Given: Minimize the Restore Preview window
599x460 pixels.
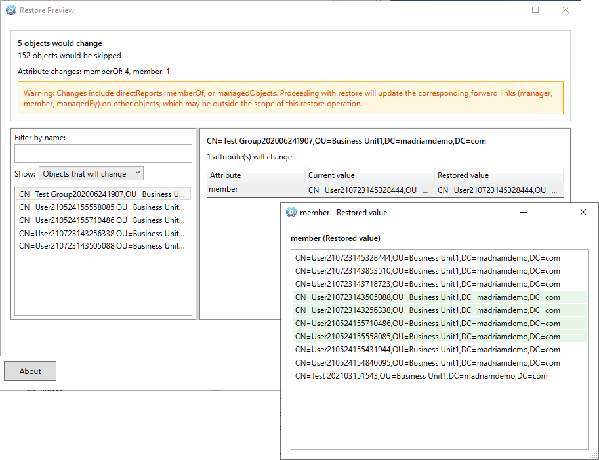Looking at the screenshot, I should [505, 10].
